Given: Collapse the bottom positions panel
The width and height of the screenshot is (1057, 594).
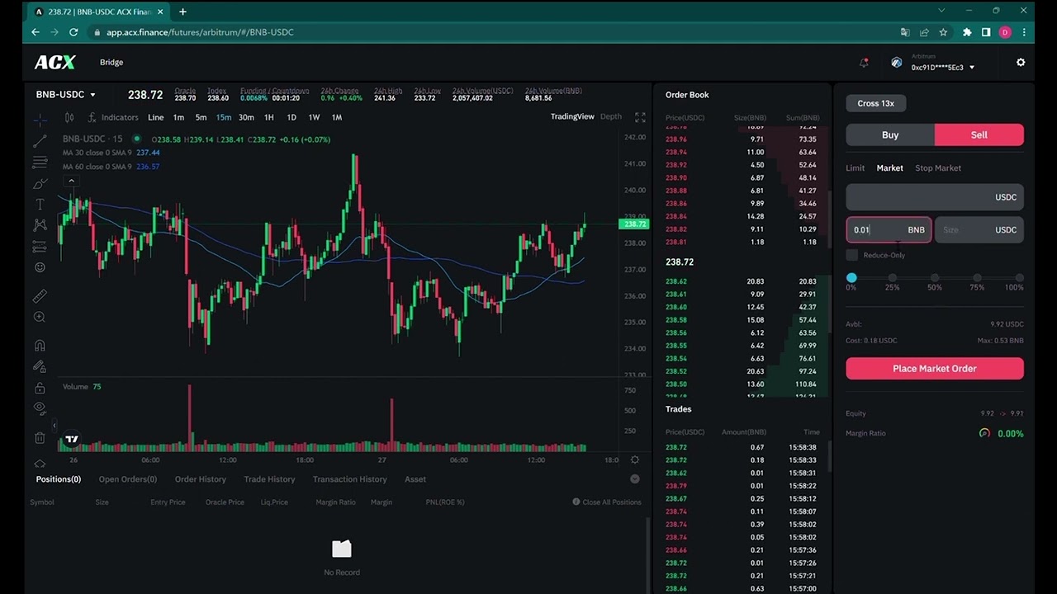Looking at the screenshot, I should click(x=634, y=478).
